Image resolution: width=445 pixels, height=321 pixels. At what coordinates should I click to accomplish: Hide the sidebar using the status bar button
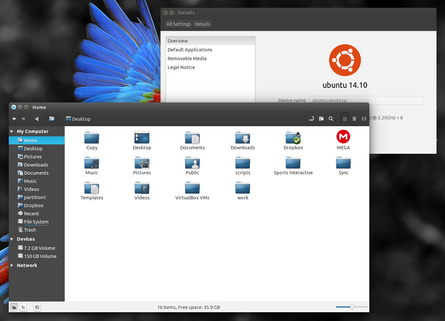[37, 307]
